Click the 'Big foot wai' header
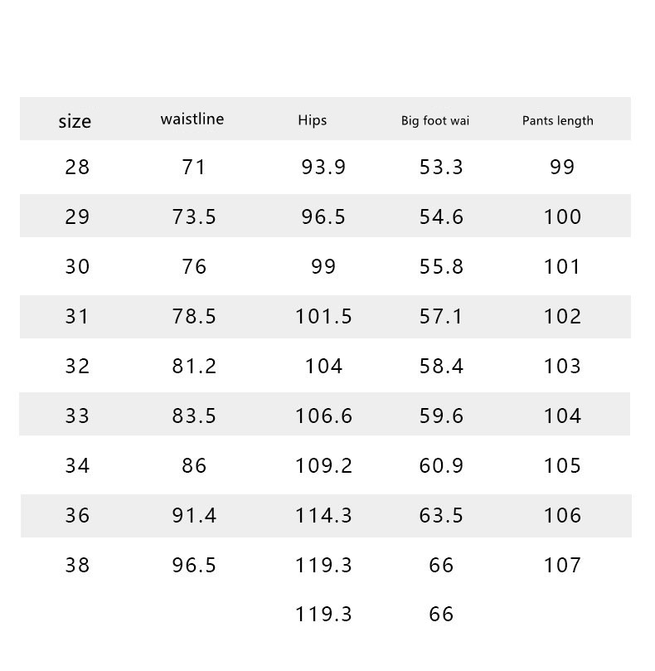The image size is (655, 671). 435,120
